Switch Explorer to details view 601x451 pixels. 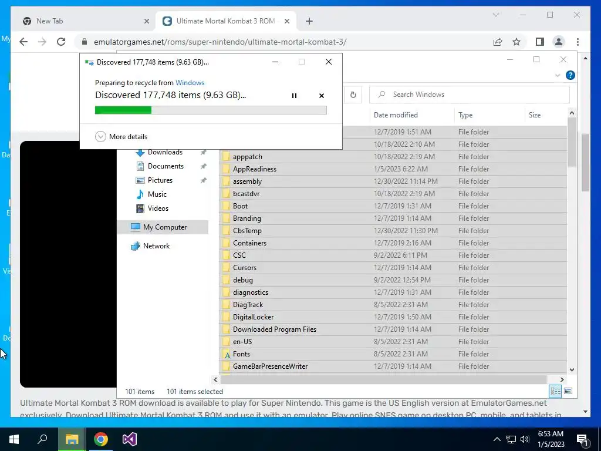[555, 391]
